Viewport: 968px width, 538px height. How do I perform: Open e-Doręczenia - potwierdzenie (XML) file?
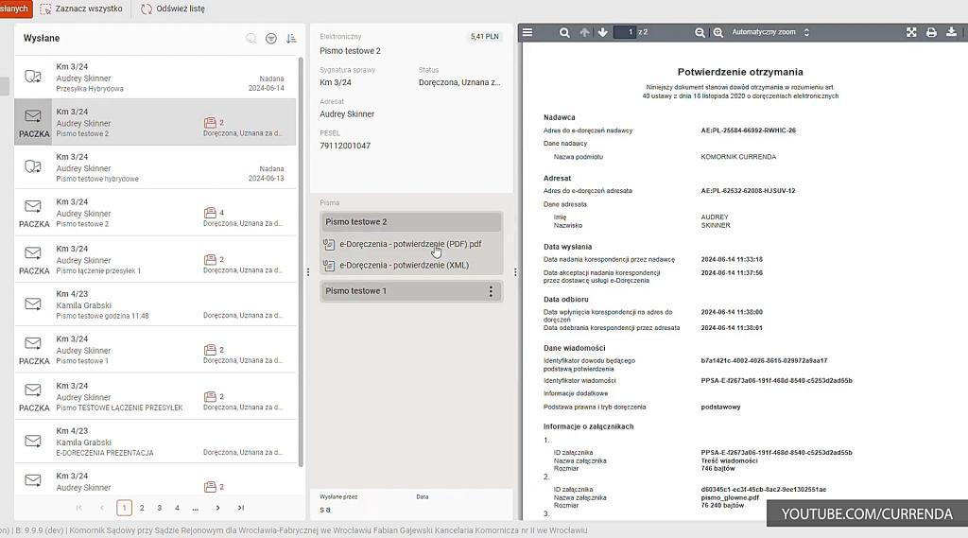[x=404, y=266]
